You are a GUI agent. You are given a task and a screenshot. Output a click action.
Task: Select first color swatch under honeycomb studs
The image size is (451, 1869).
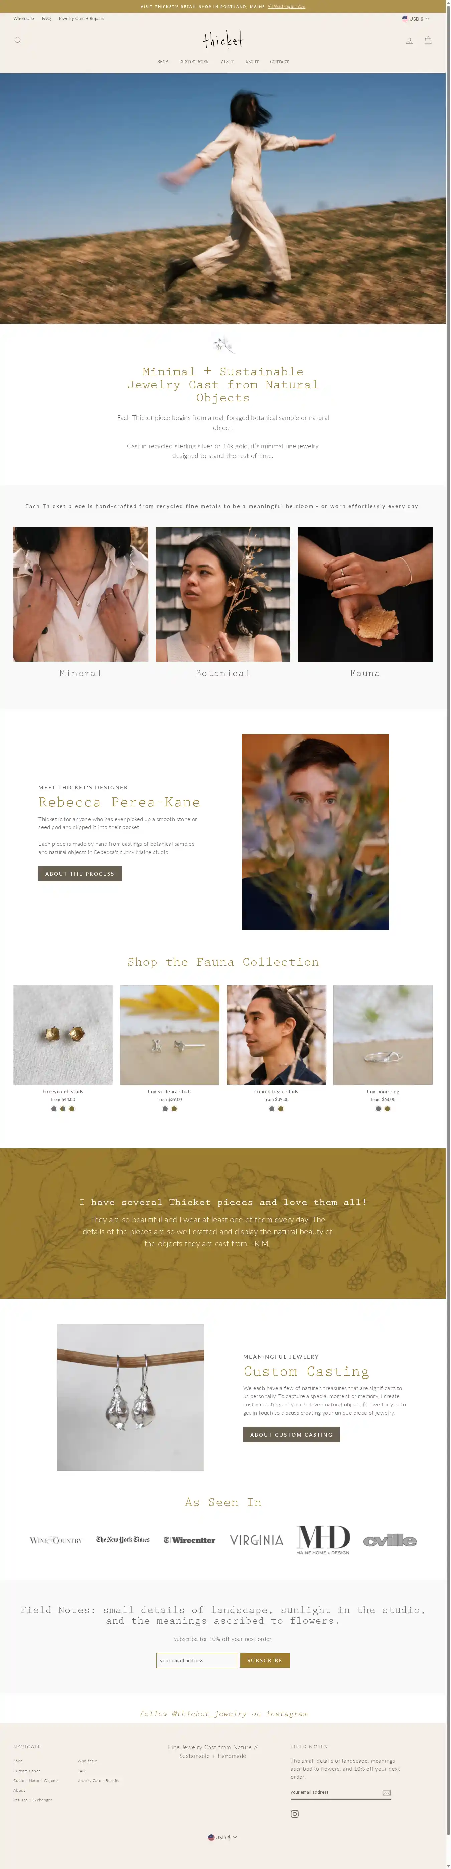click(x=54, y=1109)
